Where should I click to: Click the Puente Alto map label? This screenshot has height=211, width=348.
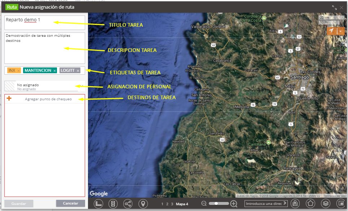308,98
